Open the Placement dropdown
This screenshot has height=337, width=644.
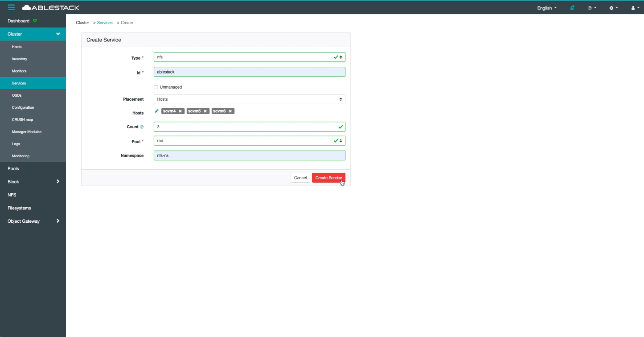coord(249,99)
